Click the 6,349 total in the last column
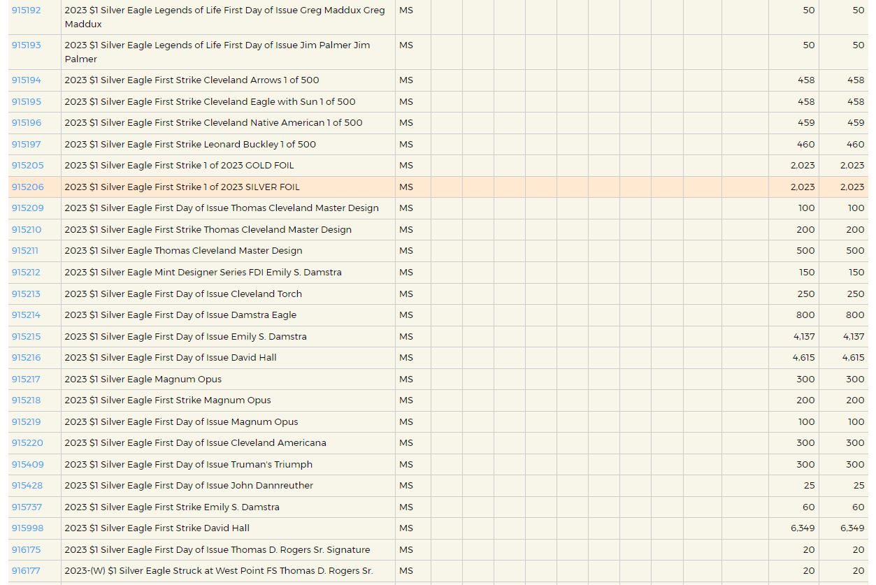876x585 pixels. pos(852,528)
